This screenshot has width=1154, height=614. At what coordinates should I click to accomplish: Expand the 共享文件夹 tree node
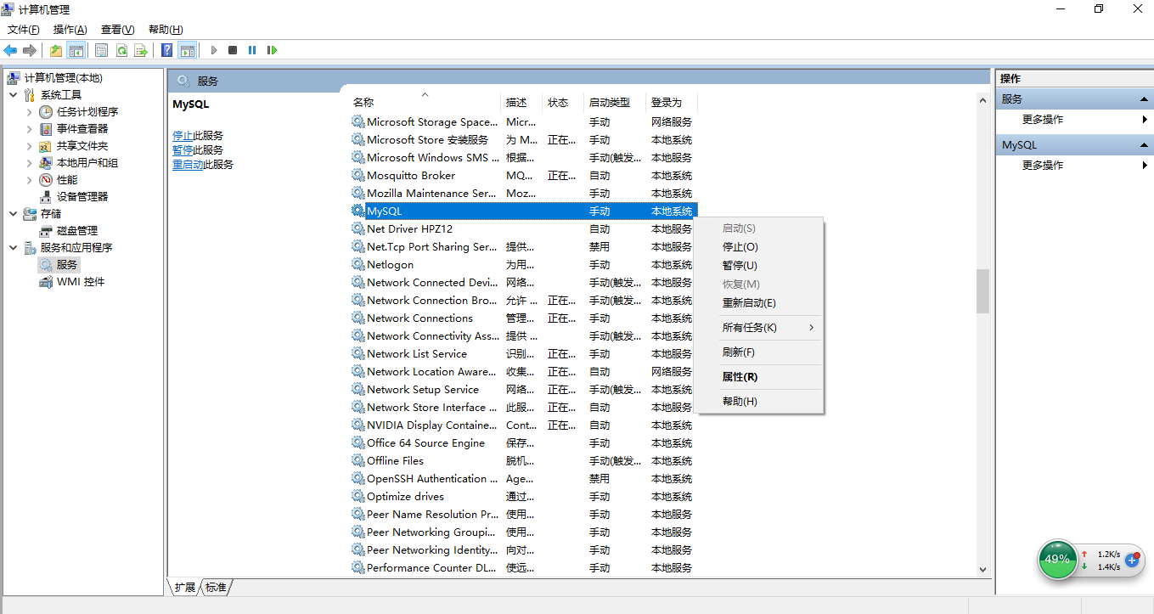29,146
